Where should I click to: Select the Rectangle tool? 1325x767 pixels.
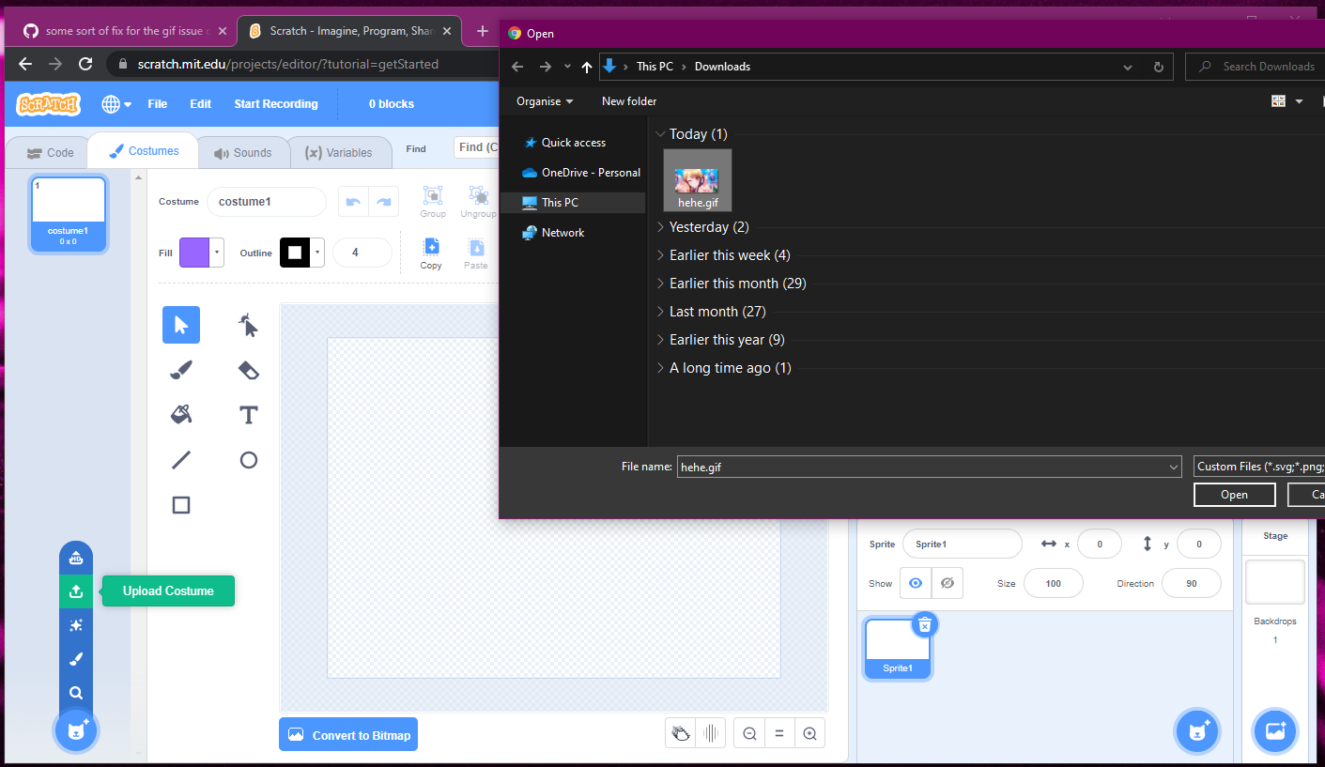181,505
